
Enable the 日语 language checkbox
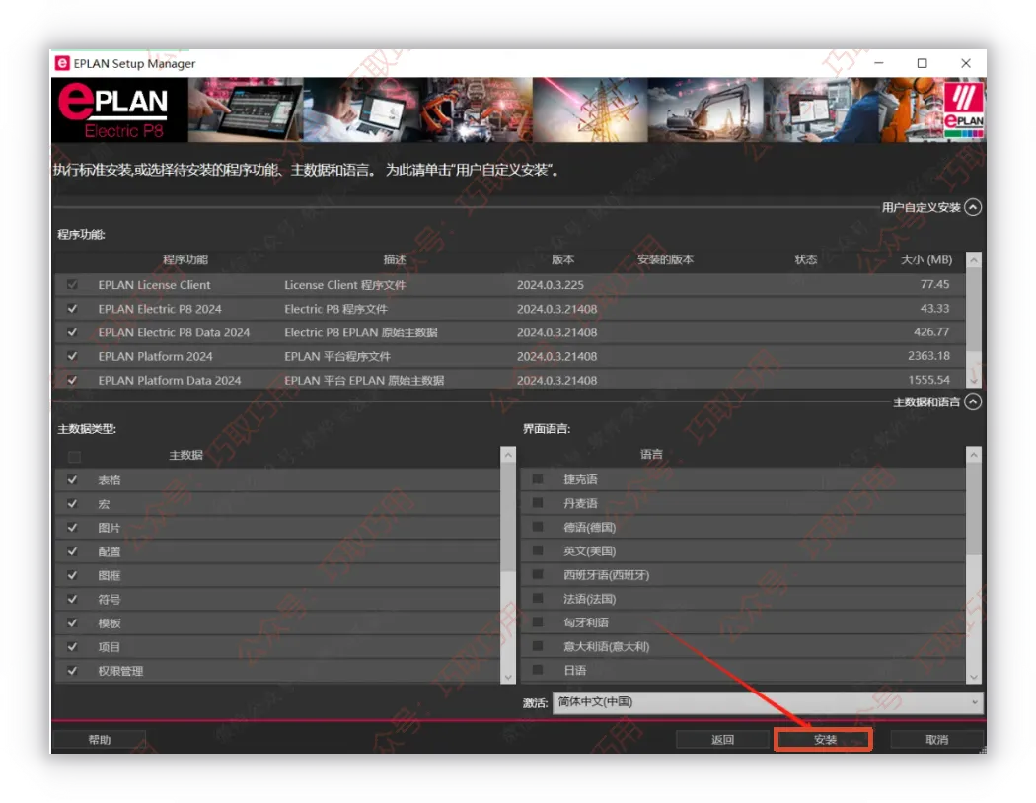(x=538, y=669)
